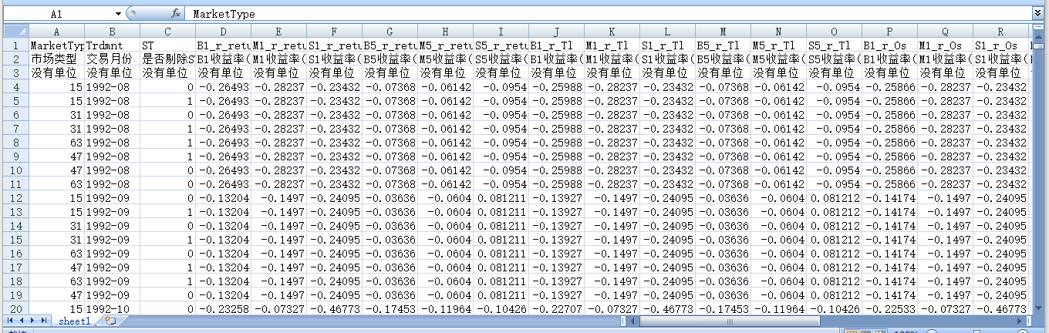The image size is (1049, 333).
Task: Click cell O1 containing S5_r_Tl
Action: (x=834, y=45)
